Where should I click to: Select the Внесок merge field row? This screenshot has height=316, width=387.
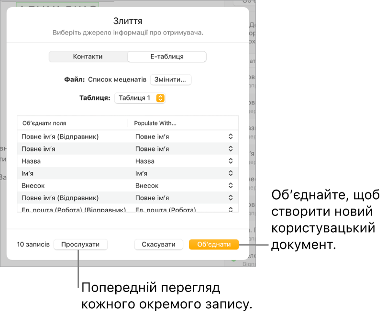click(x=128, y=186)
